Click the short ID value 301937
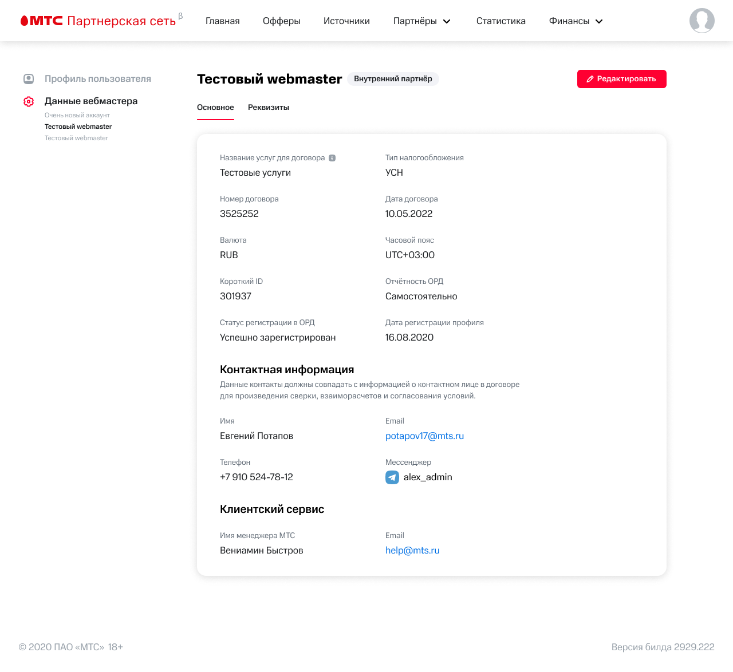 [235, 297]
